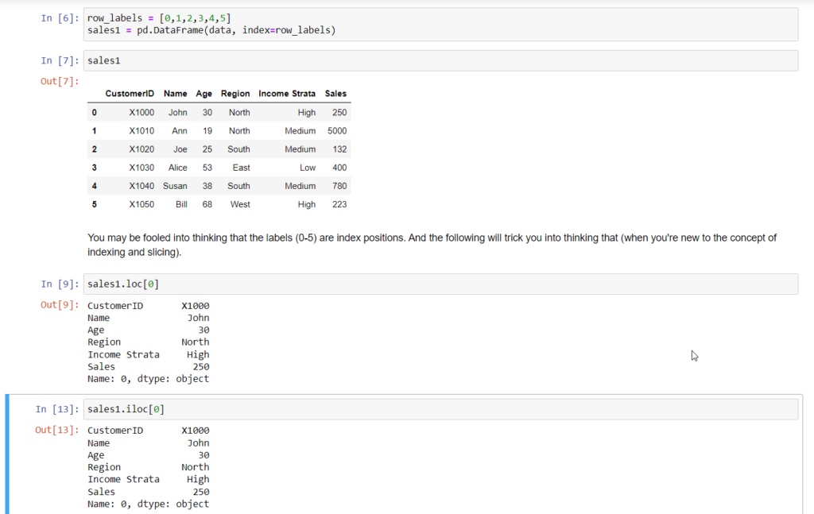Click the Sales column header
Image resolution: width=814 pixels, height=514 pixels.
tap(335, 93)
